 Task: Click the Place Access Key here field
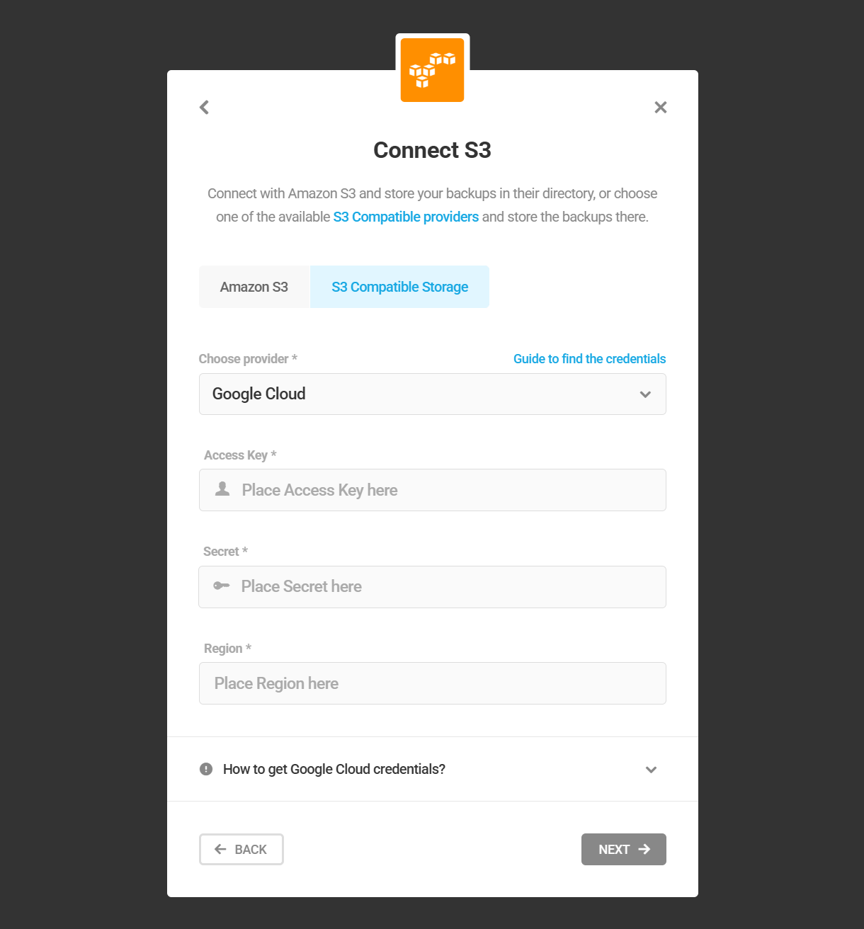pos(432,489)
